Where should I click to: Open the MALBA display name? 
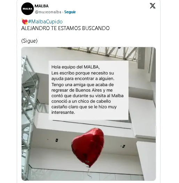(41, 6)
